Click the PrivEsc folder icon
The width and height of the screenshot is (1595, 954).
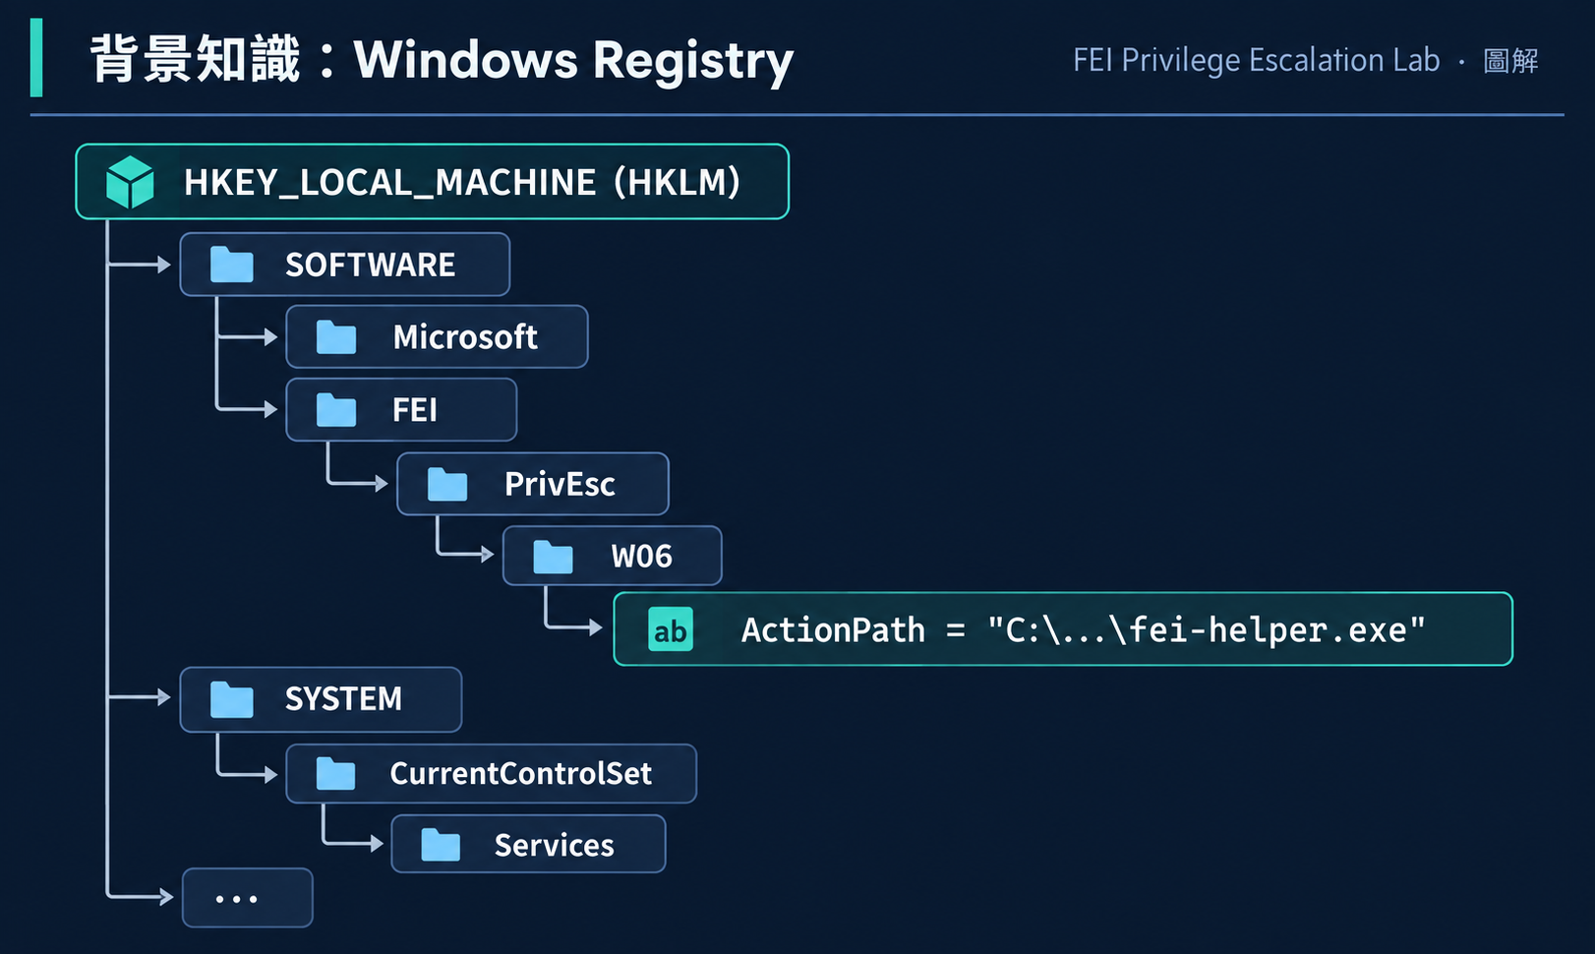point(447,484)
